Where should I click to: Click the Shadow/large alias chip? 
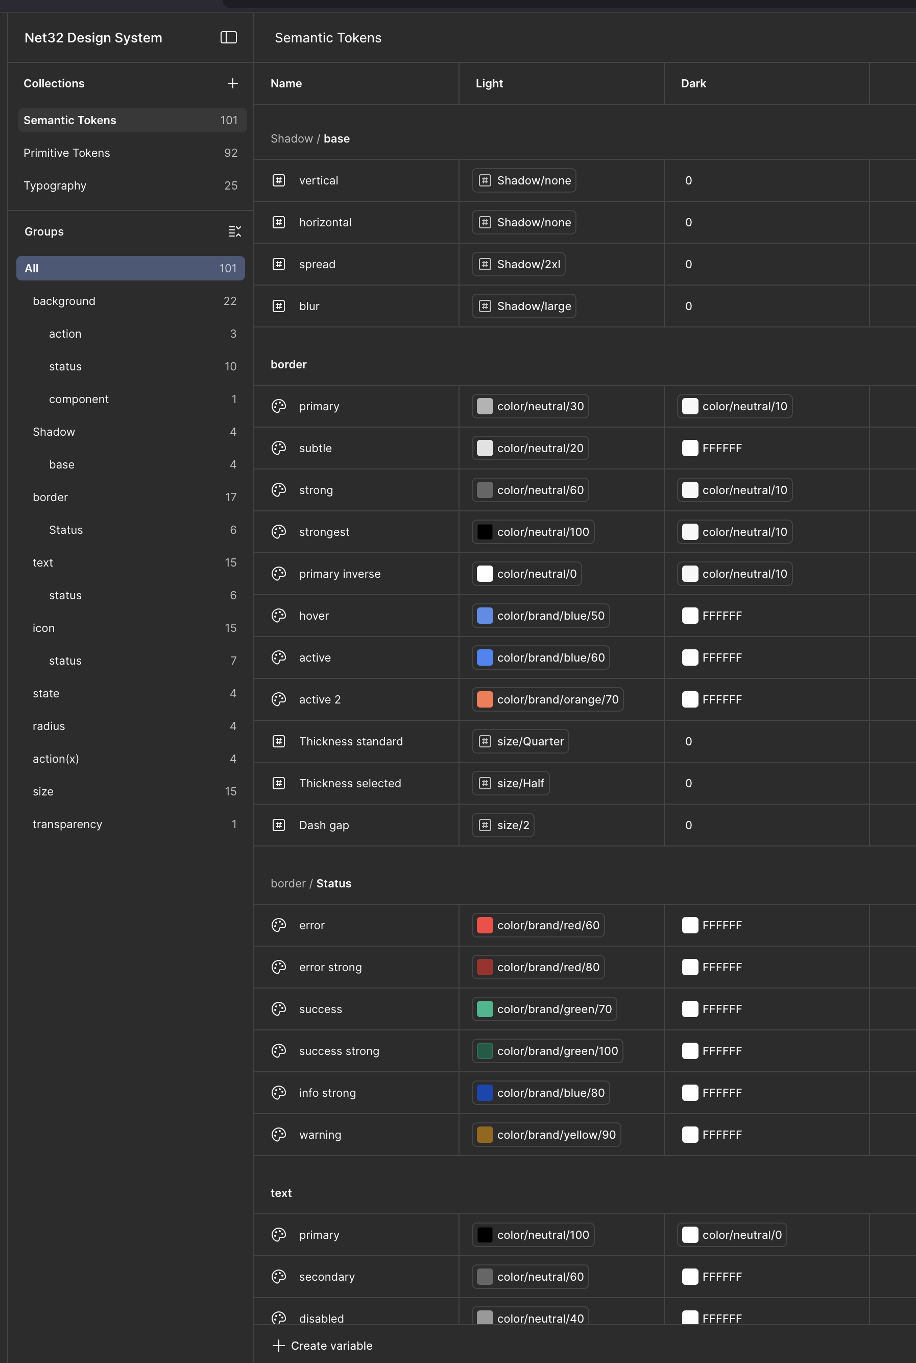tap(524, 306)
